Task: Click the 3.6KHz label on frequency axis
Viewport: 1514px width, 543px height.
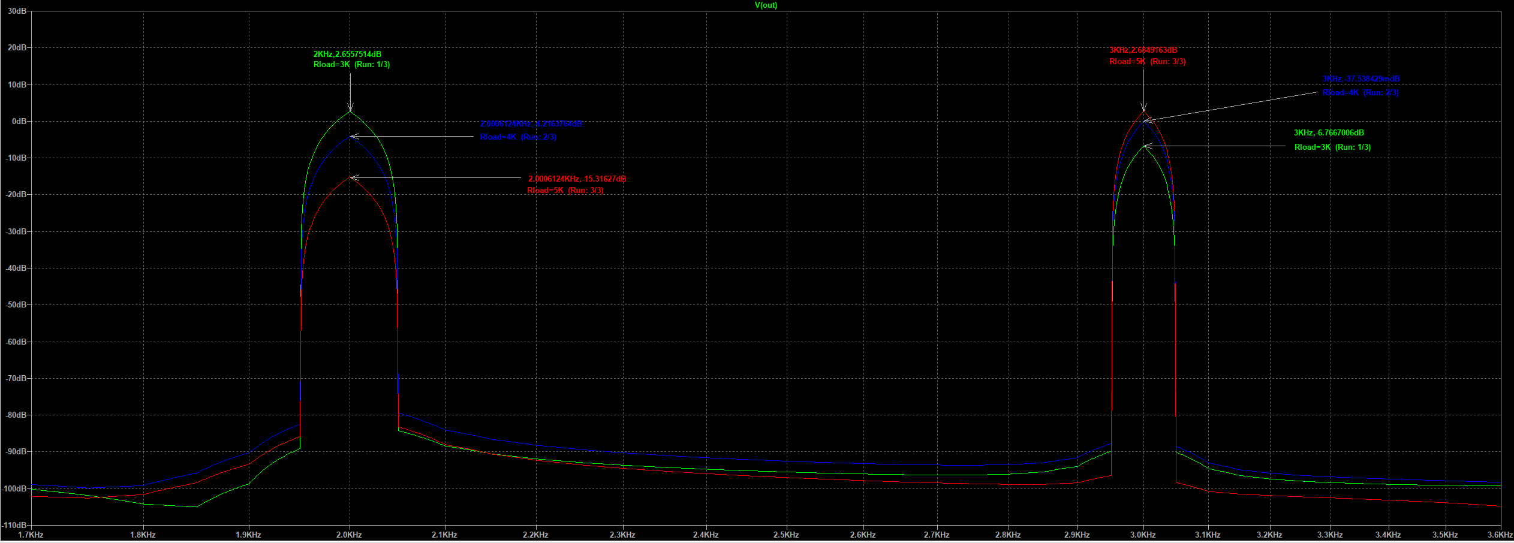Action: point(1500,535)
